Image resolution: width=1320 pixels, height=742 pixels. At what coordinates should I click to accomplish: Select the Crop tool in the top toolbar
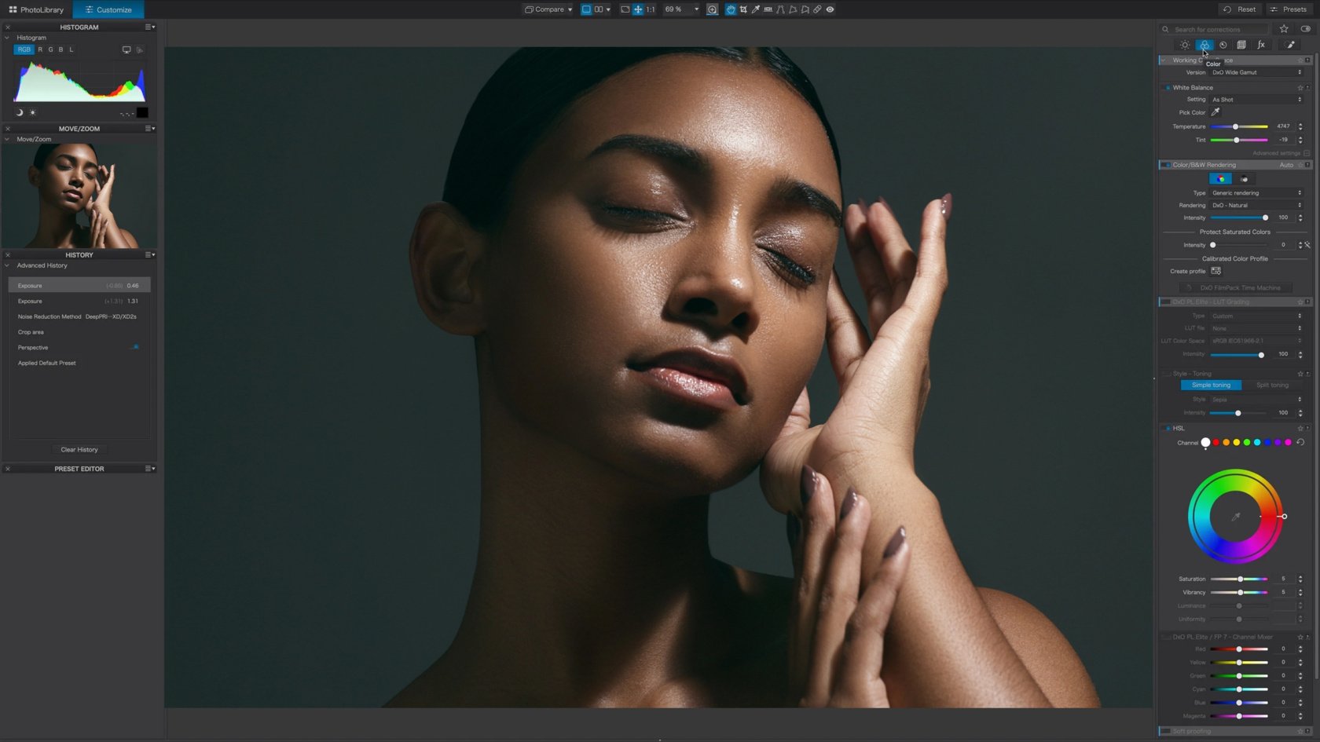(743, 9)
